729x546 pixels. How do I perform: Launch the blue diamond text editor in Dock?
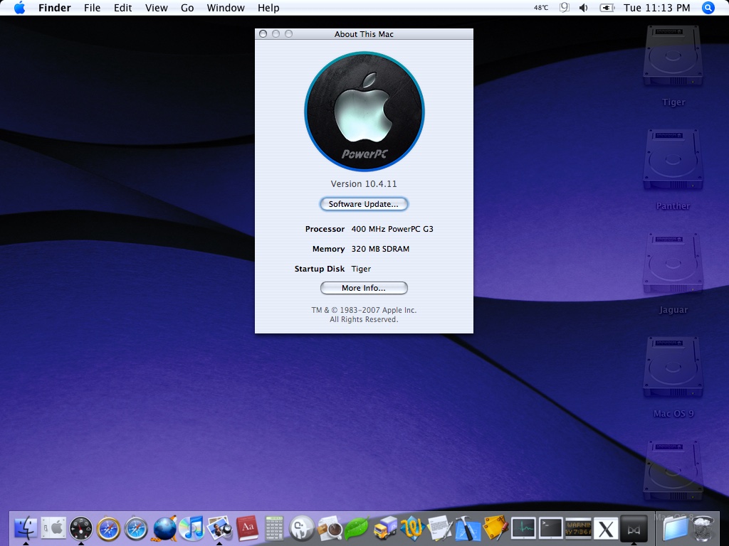[412, 528]
